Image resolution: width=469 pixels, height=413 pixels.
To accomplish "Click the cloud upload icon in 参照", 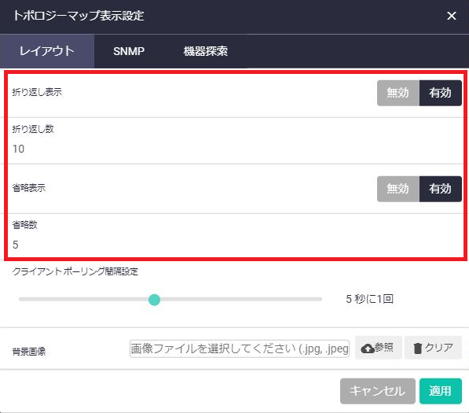I will pyautogui.click(x=368, y=348).
